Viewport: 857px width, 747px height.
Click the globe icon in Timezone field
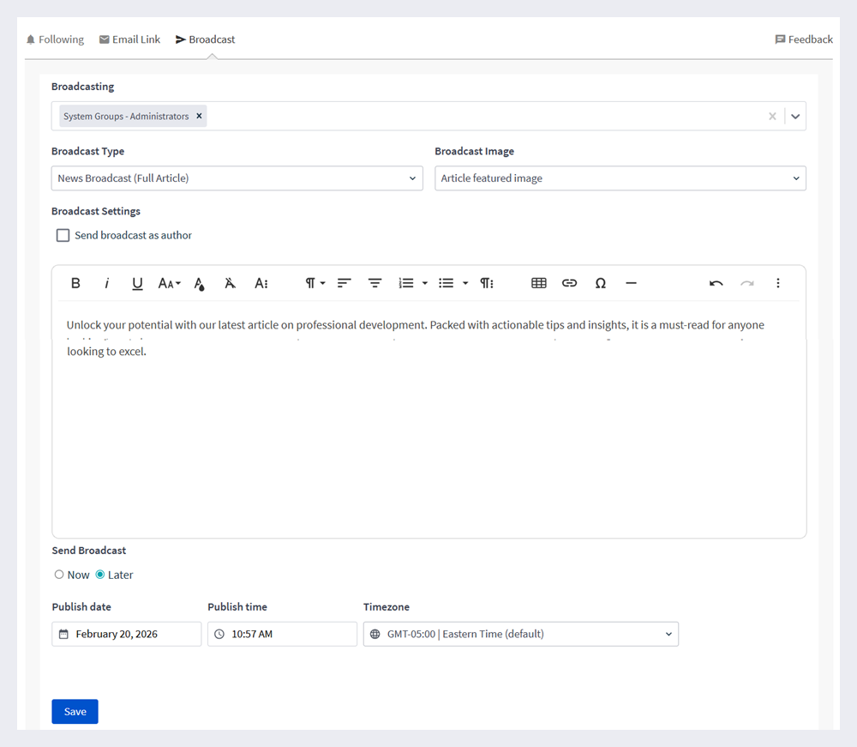[375, 634]
